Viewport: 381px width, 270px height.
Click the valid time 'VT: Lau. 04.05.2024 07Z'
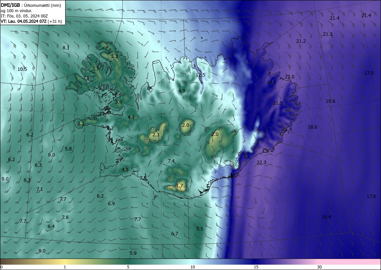[x=24, y=21]
